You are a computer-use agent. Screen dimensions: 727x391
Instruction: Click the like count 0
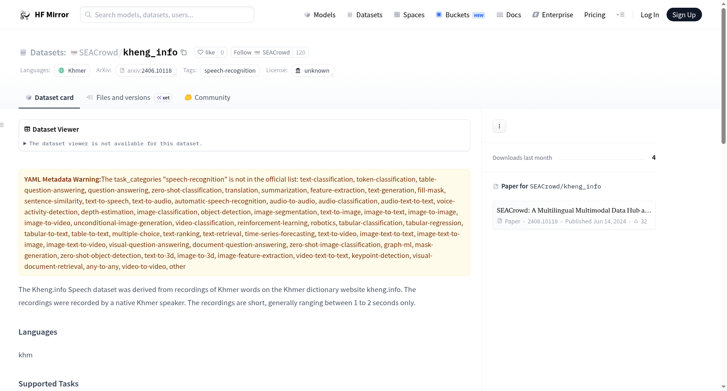click(x=222, y=52)
